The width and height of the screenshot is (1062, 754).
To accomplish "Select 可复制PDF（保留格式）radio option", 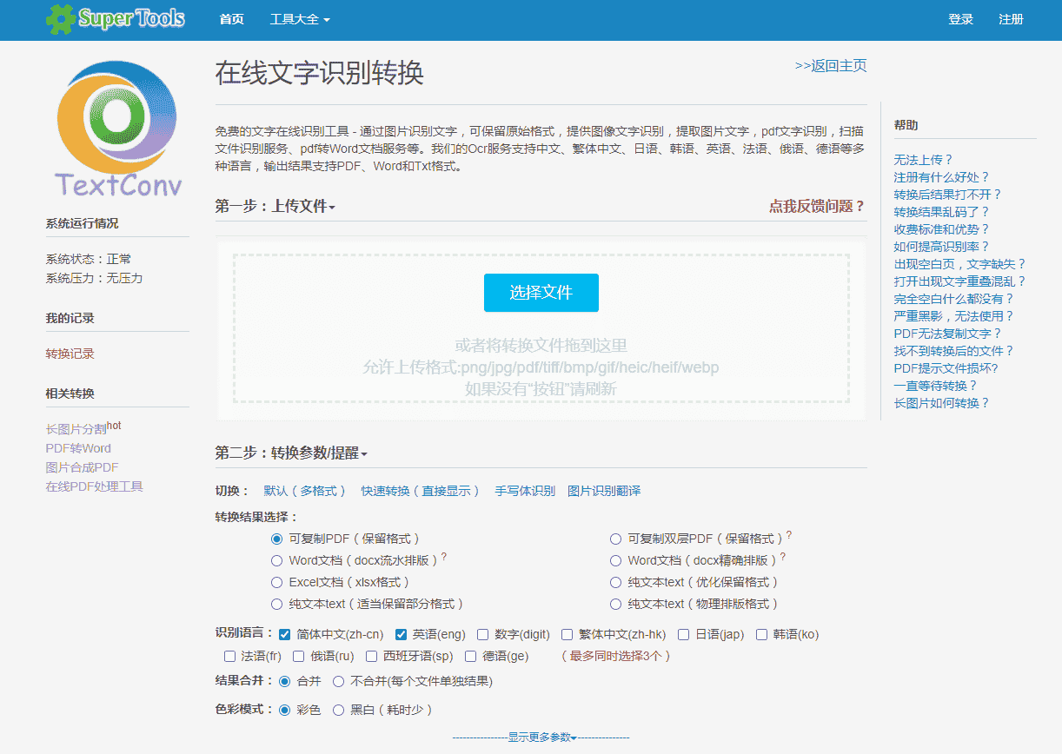I will (x=277, y=539).
